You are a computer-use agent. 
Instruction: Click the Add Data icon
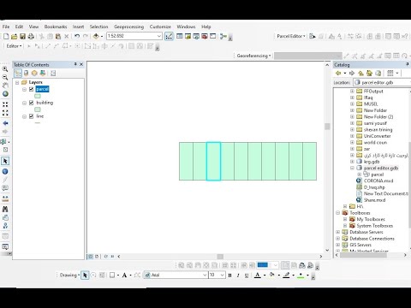96,36
